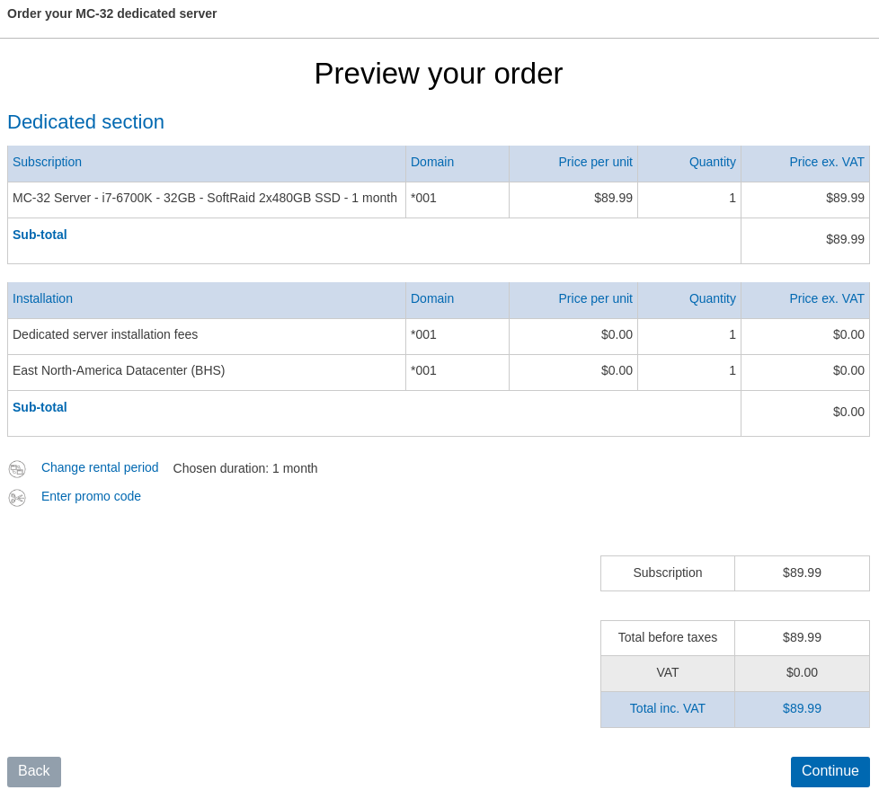Click Total inc. VAT label
879x799 pixels.
[667, 709]
